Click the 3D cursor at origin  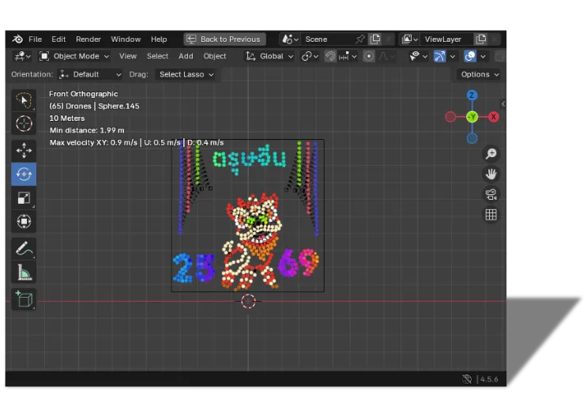(248, 301)
